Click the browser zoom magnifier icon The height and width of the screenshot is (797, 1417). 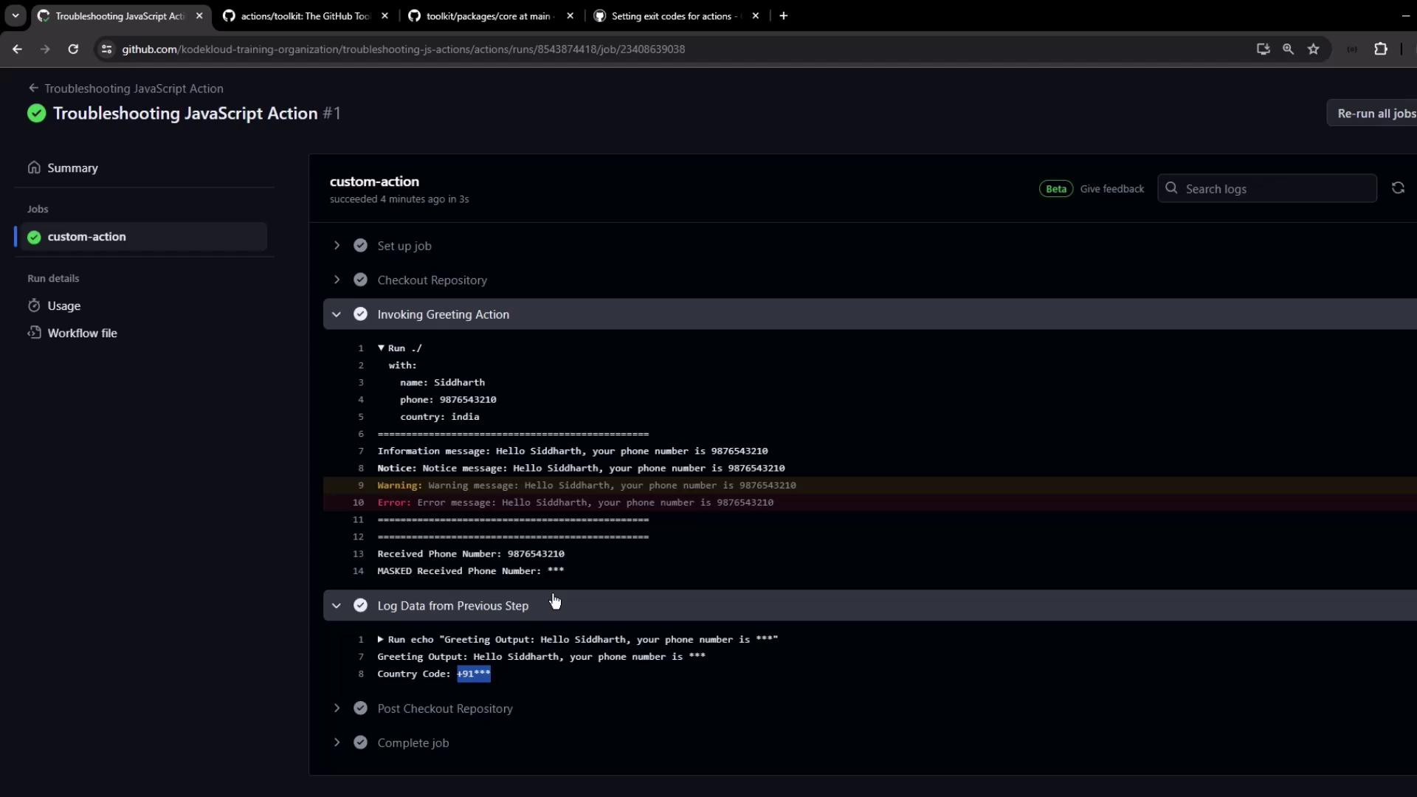[x=1288, y=49]
